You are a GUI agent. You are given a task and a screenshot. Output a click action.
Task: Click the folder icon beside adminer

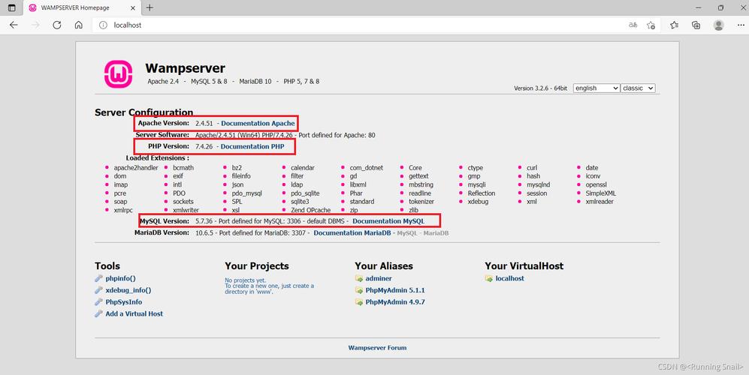[359, 279]
